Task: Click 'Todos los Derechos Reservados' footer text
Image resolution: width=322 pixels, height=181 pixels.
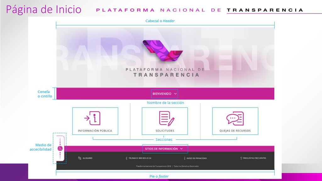Action: [186, 166]
